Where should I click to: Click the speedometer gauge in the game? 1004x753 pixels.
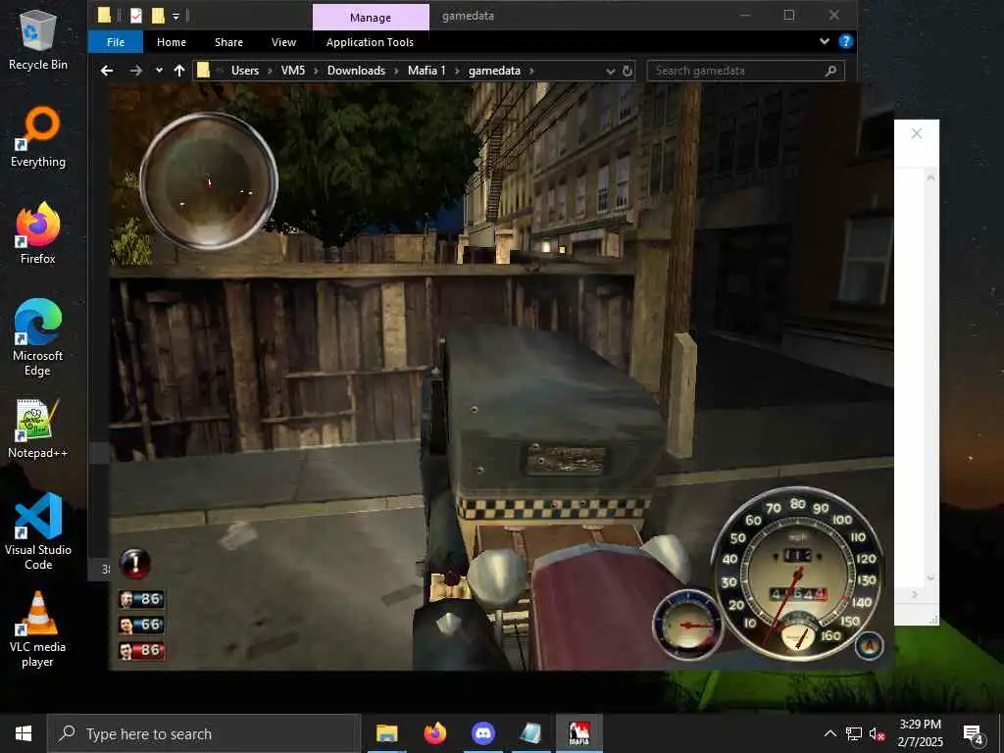(x=798, y=572)
